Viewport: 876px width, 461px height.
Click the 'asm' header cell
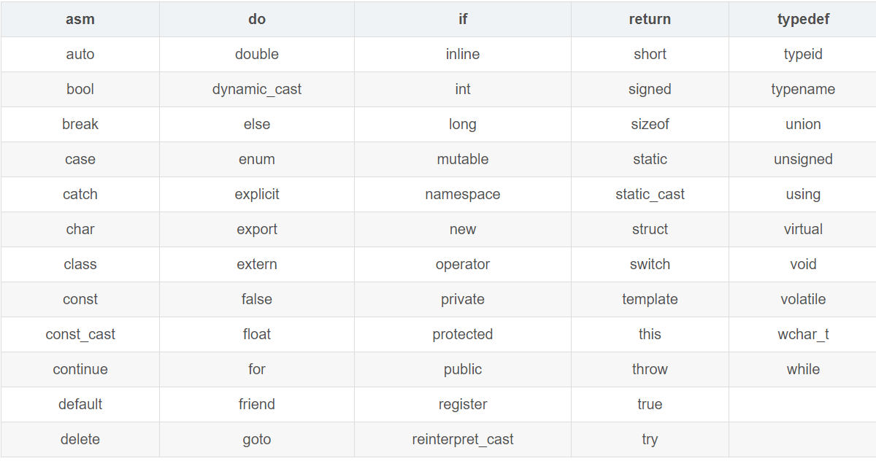pyautogui.click(x=80, y=20)
